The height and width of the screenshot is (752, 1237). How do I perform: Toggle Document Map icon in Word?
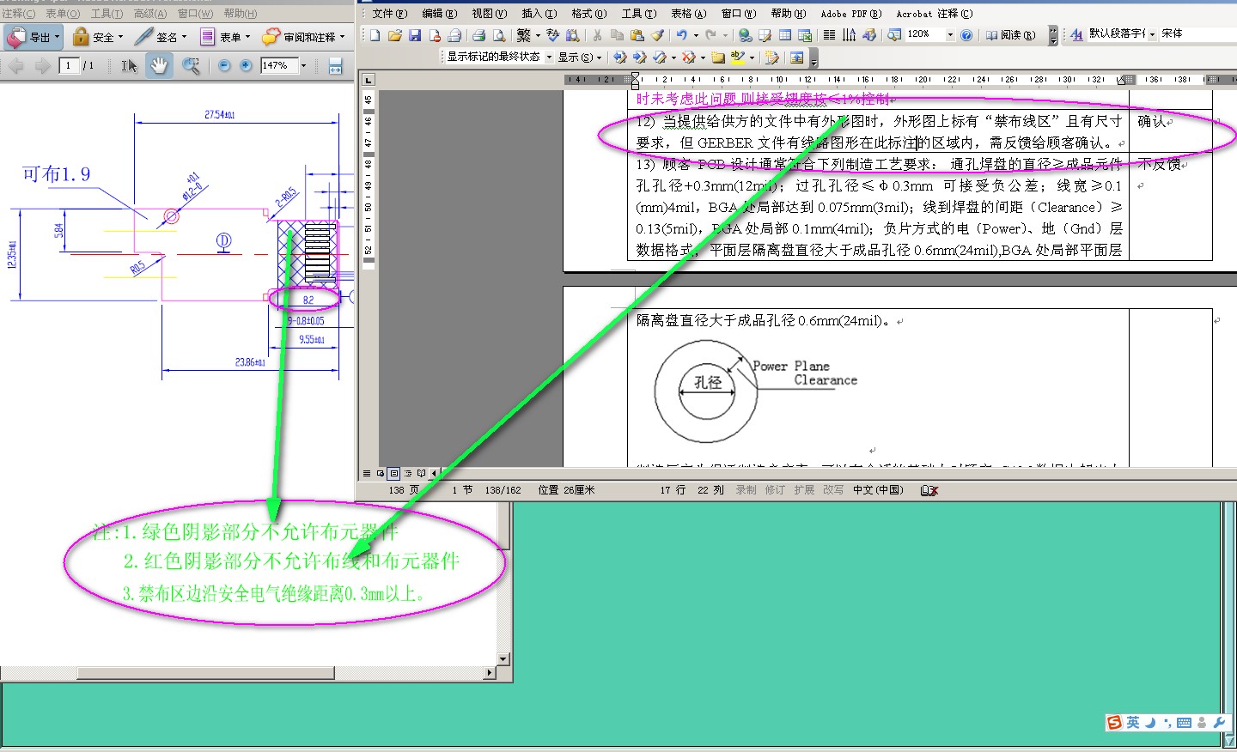(x=894, y=35)
